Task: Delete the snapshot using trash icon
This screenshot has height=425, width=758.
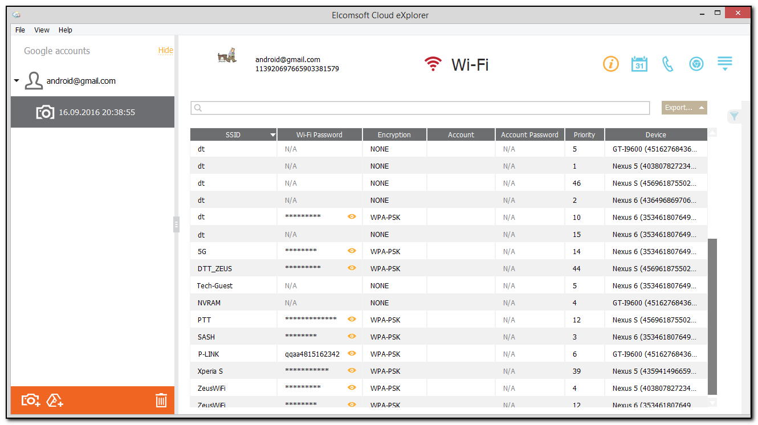Action: click(x=161, y=400)
